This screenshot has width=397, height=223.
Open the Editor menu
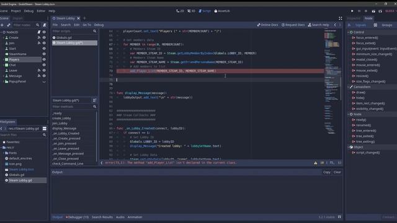(x=41, y=11)
